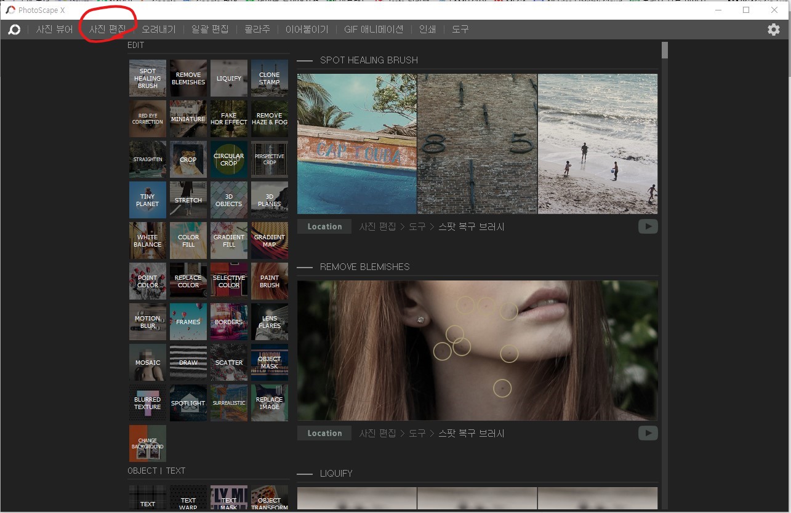Open the Replace Color tile
This screenshot has width=791, height=513.
[x=188, y=281]
